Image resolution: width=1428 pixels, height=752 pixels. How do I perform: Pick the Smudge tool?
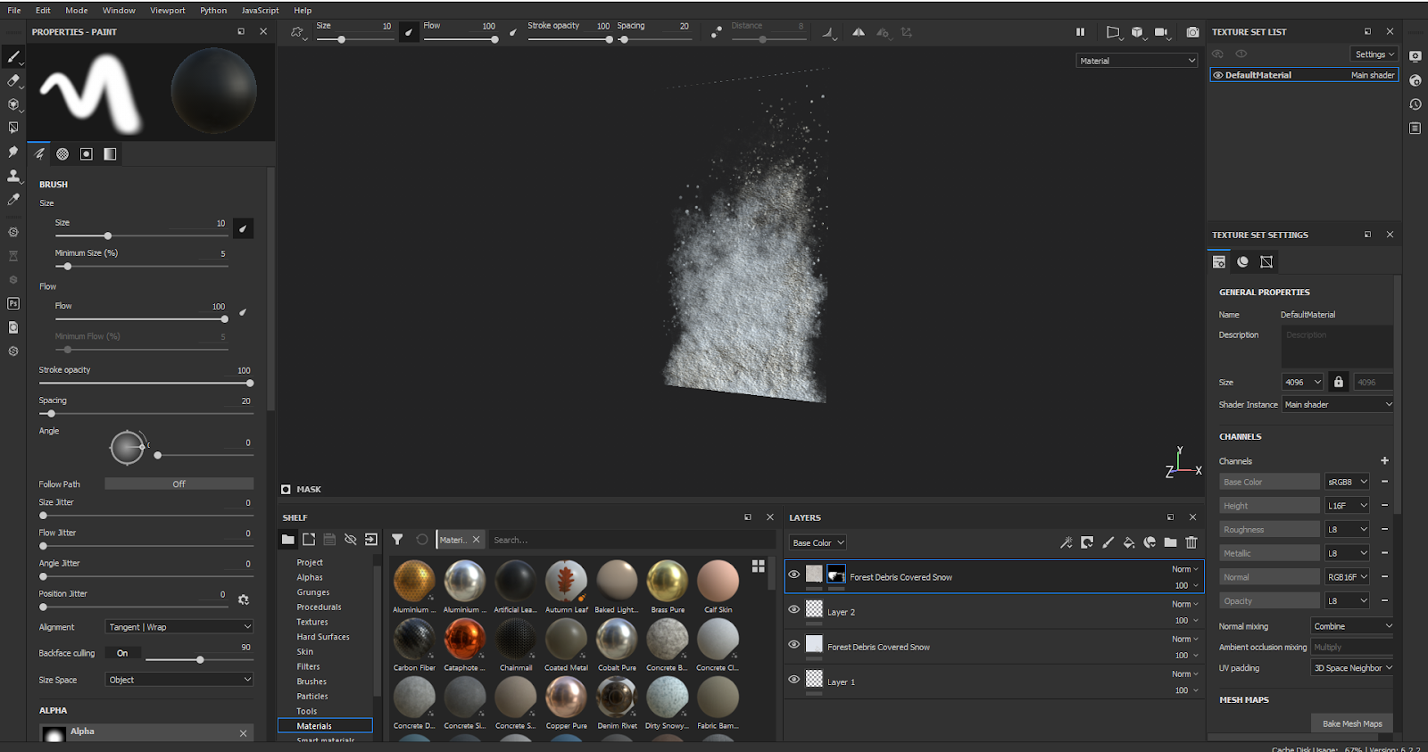(13, 152)
